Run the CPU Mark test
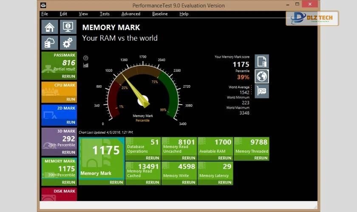This screenshot has height=212, width=357. pos(71,99)
